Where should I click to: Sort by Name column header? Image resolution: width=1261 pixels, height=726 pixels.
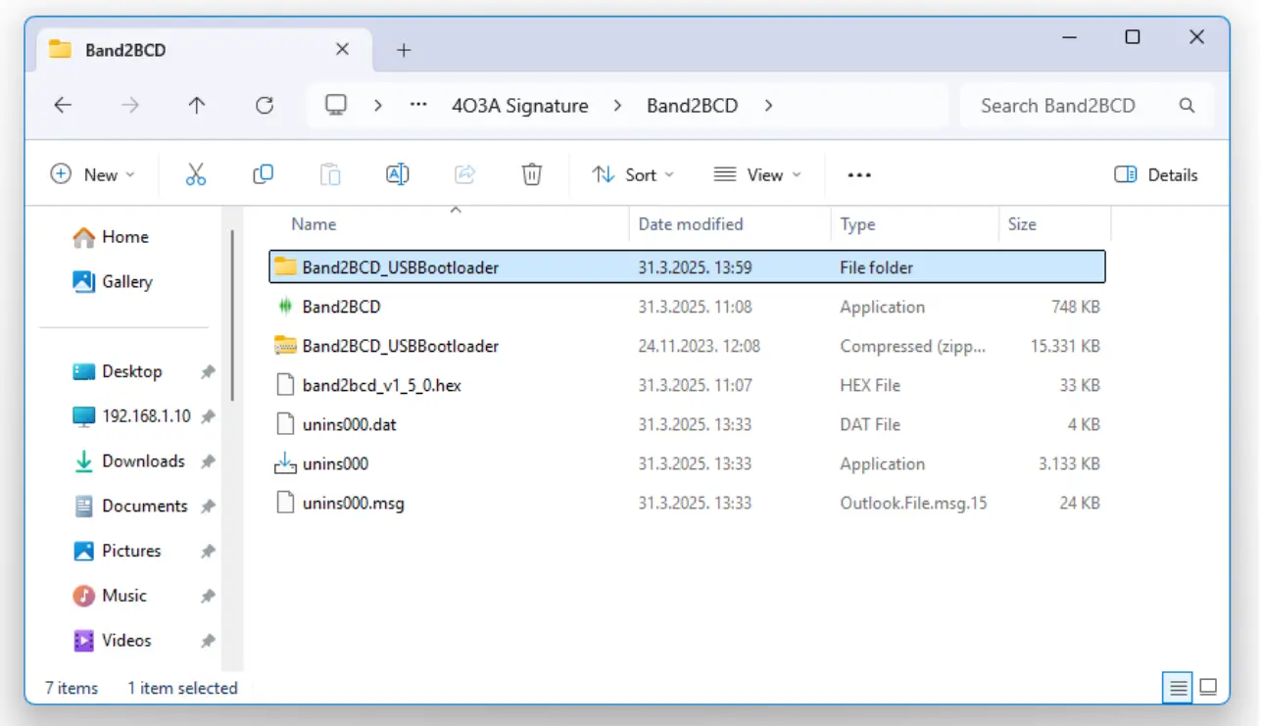(314, 224)
